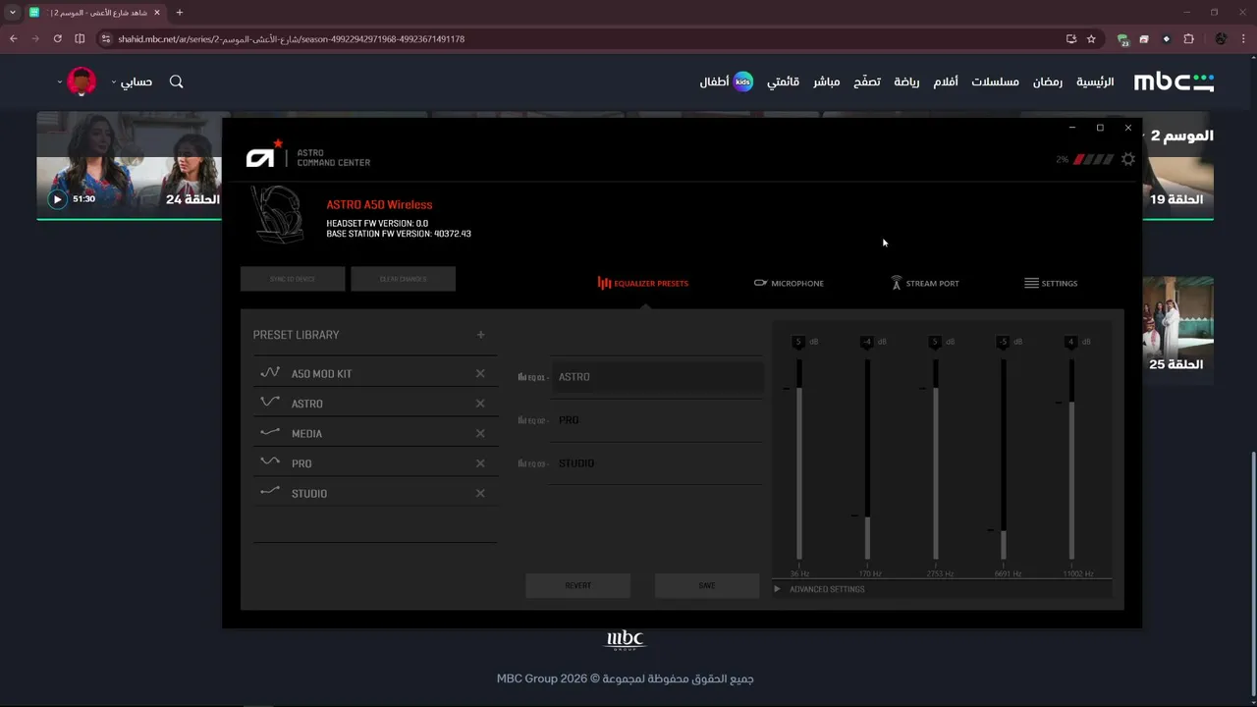
Task: Adjust the 170 Hz equalizer slider
Action: (867, 460)
